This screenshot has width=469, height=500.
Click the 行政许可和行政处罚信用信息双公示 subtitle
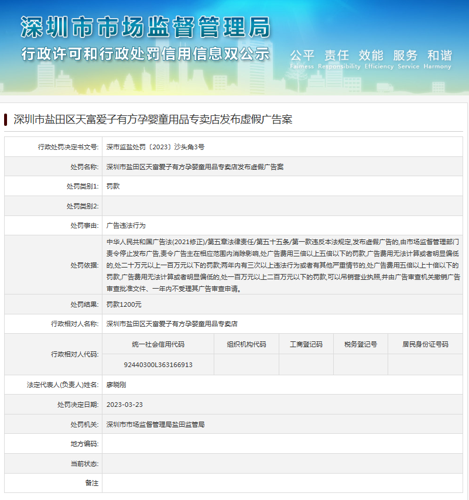pyautogui.click(x=145, y=54)
